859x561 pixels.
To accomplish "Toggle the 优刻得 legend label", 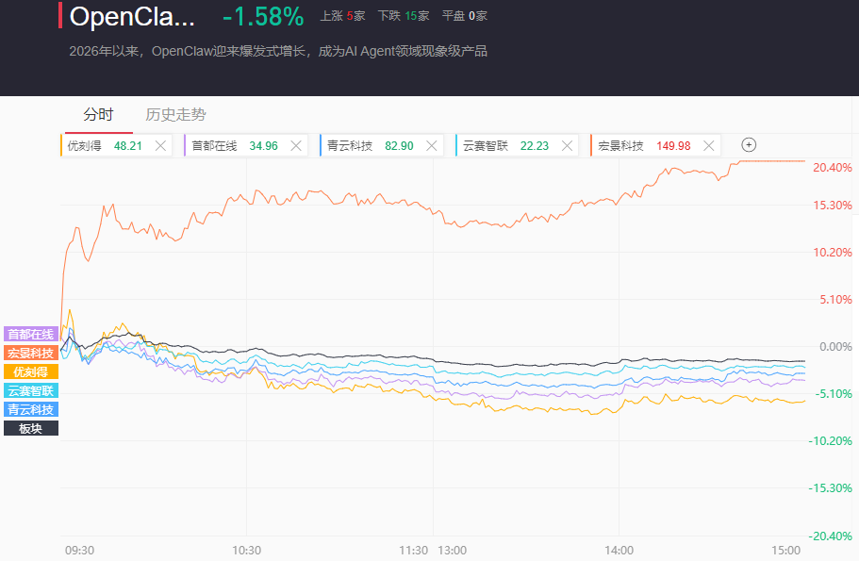I will point(31,371).
